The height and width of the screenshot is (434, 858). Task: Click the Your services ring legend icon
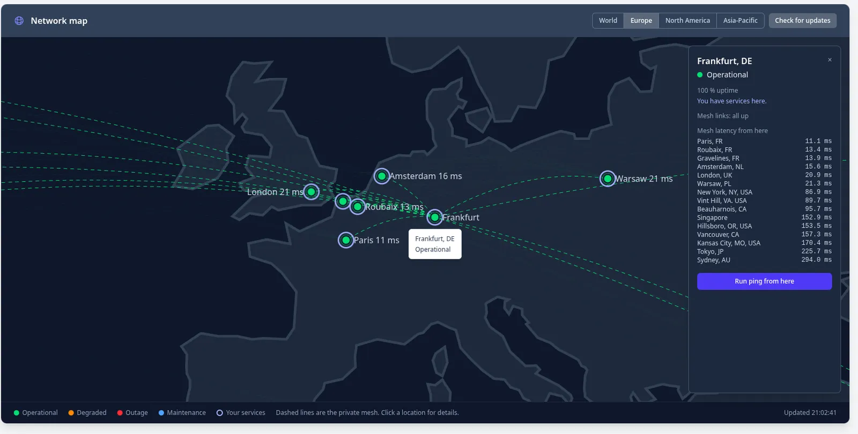click(219, 413)
